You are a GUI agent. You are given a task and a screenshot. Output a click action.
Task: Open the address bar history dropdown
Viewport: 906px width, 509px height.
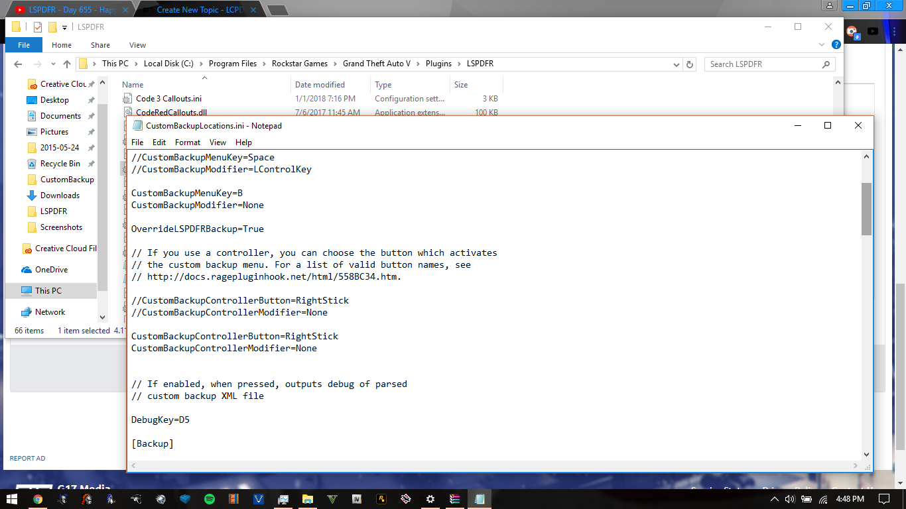coord(677,64)
